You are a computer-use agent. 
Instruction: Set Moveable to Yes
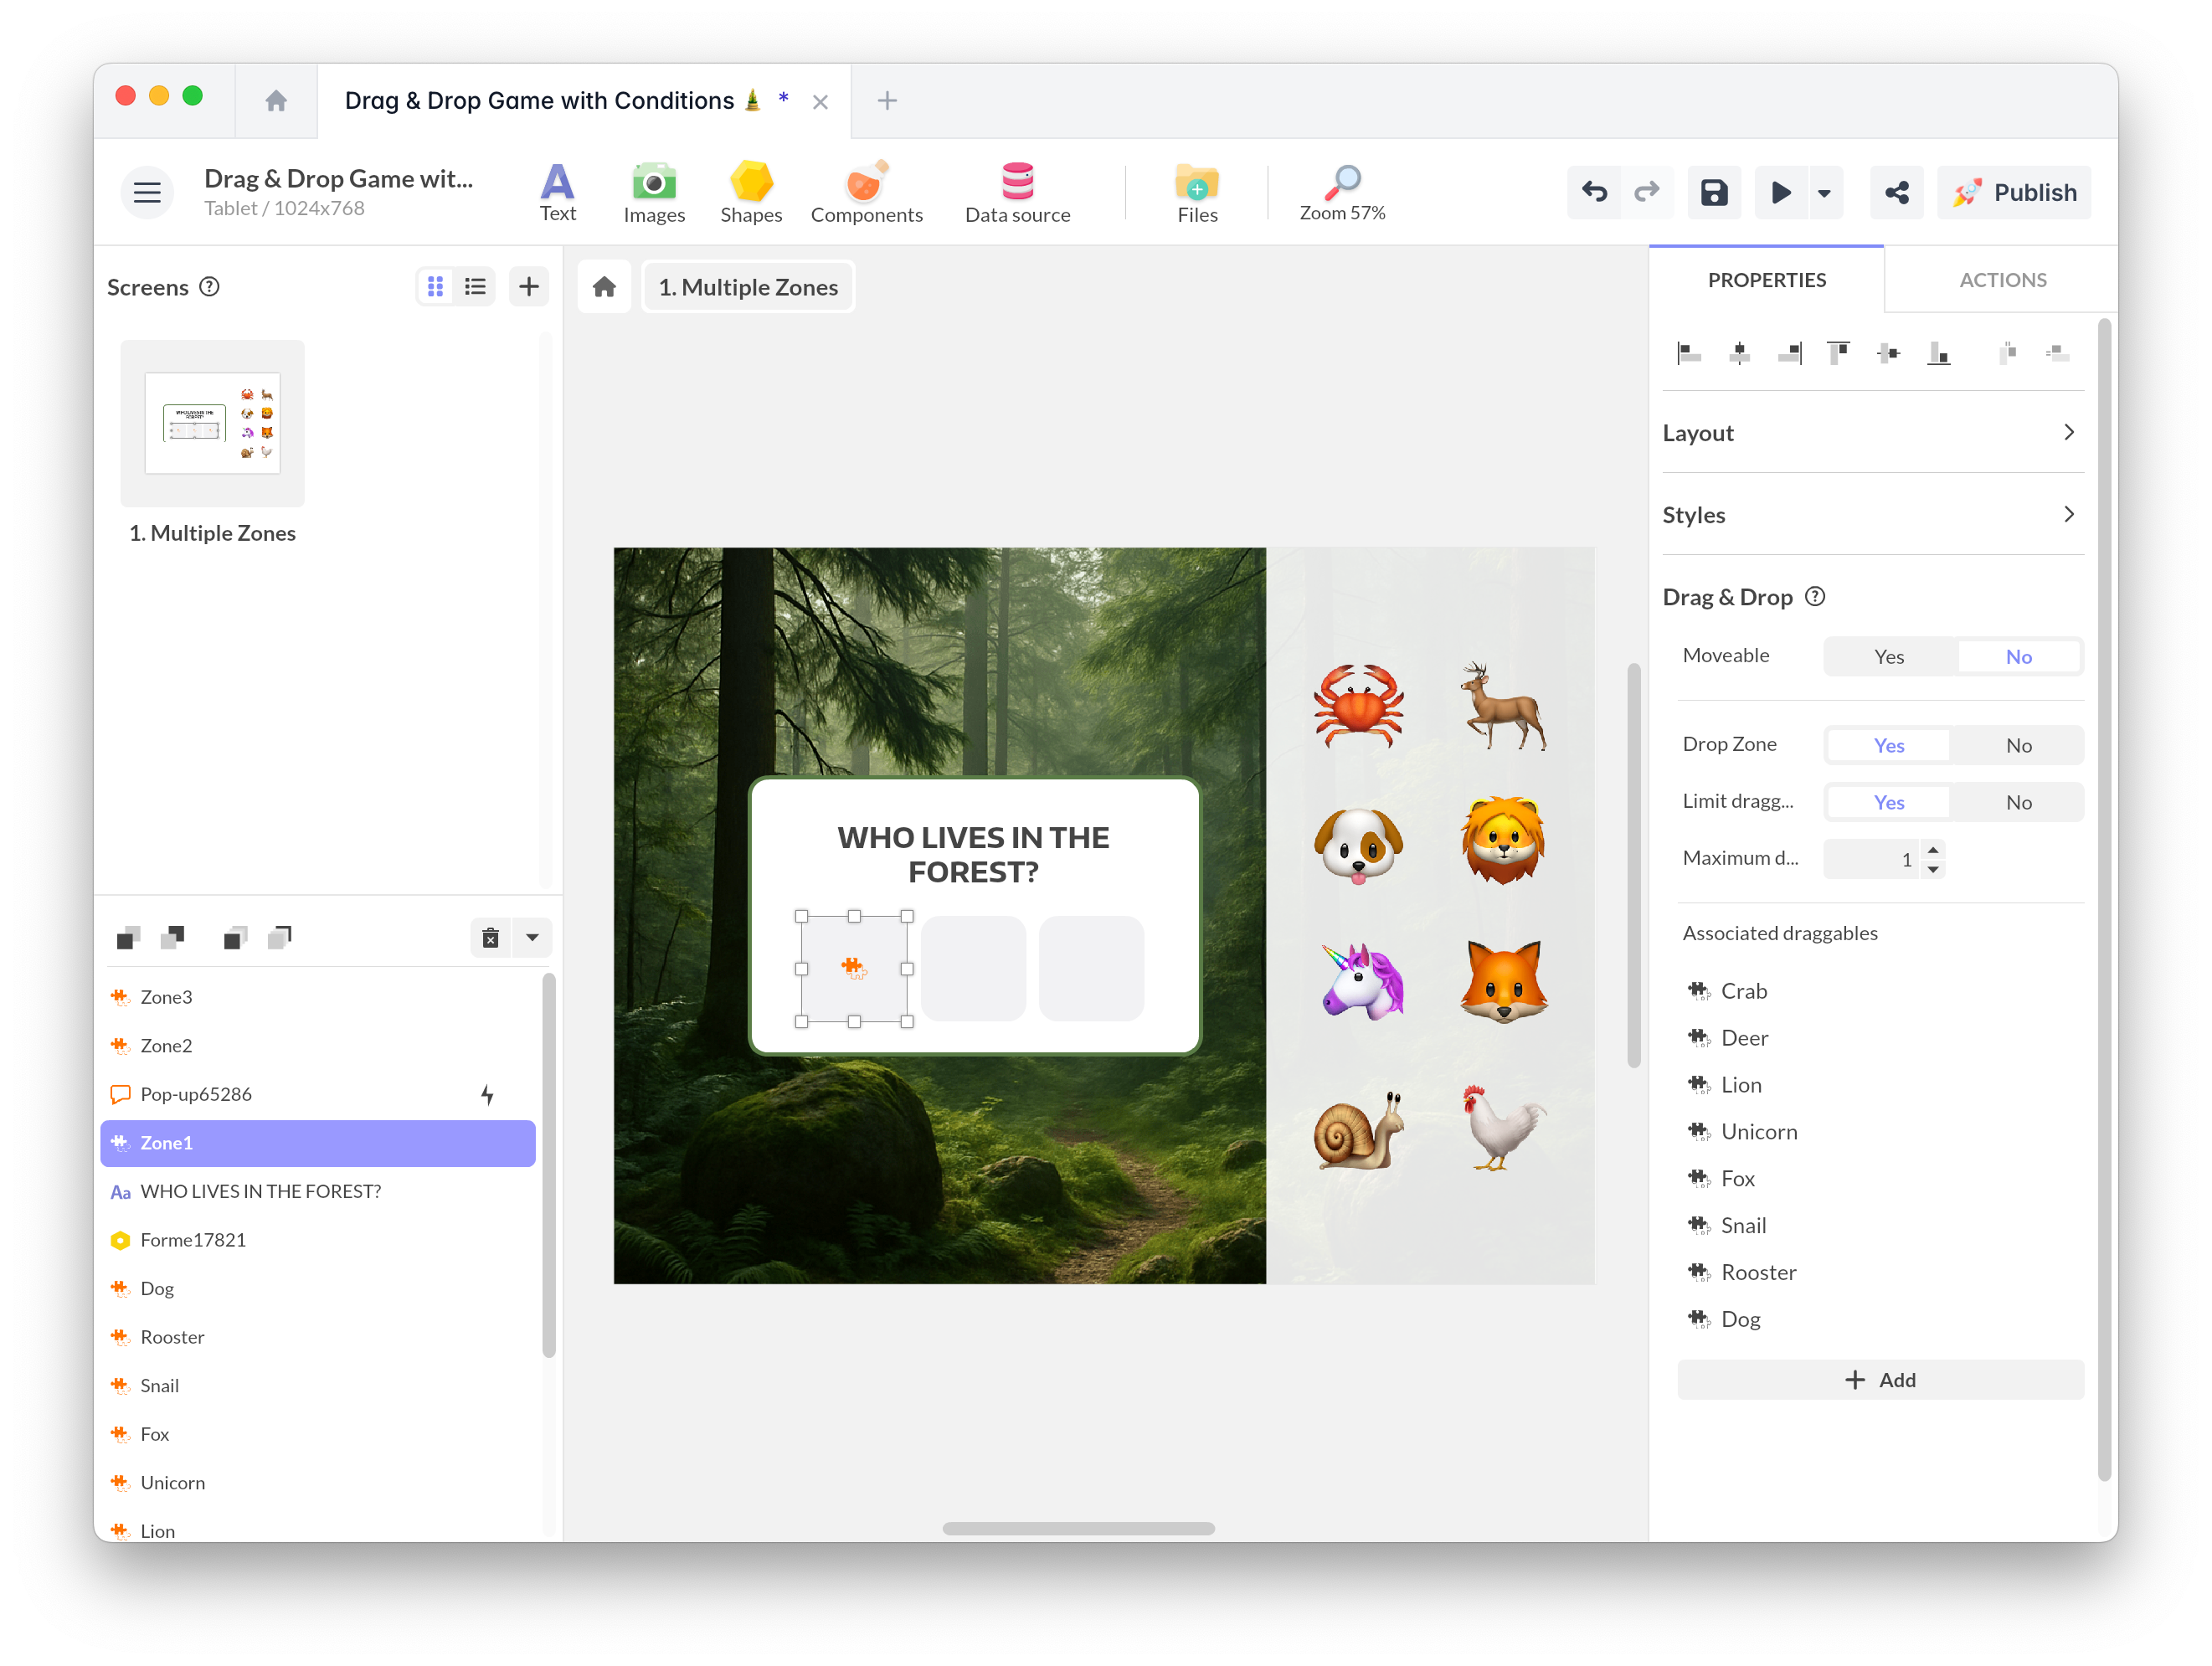1889,656
